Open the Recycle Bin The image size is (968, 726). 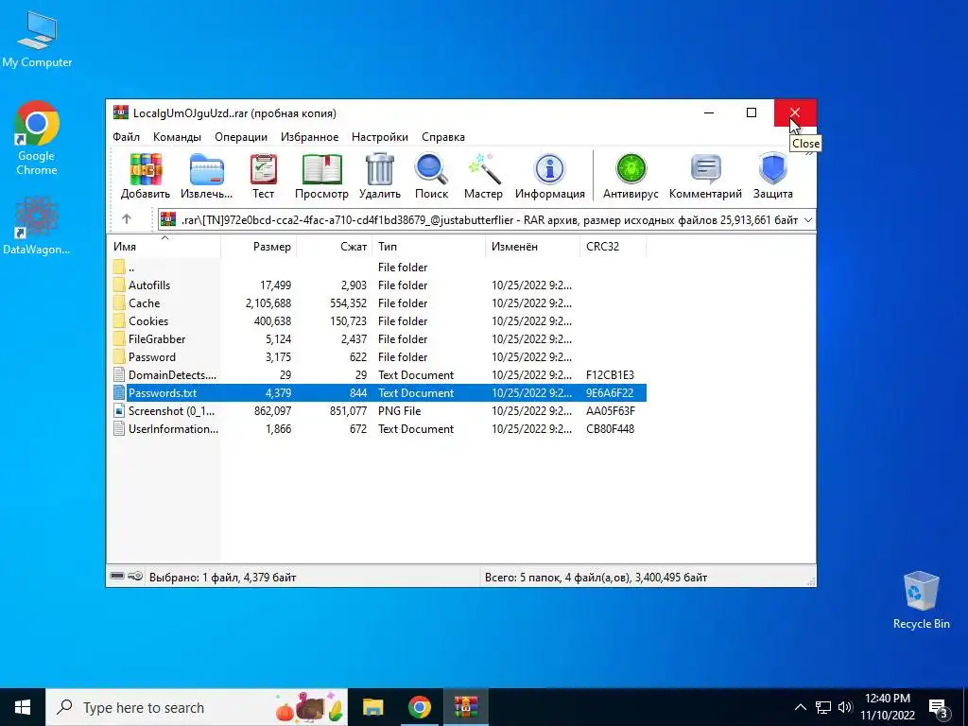(921, 600)
